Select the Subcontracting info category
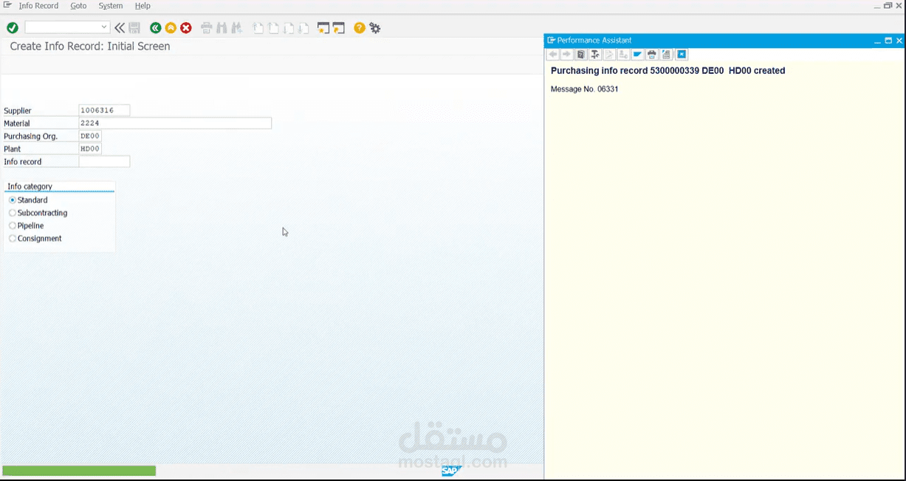 38,213
